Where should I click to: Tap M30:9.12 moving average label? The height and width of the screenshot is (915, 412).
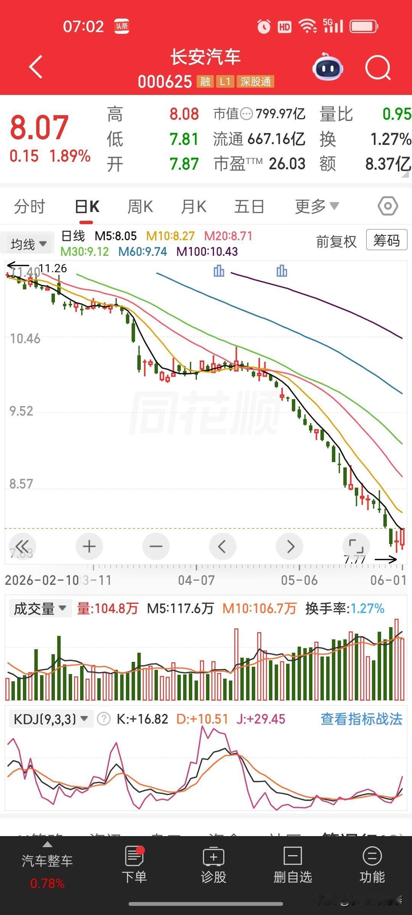(x=85, y=252)
